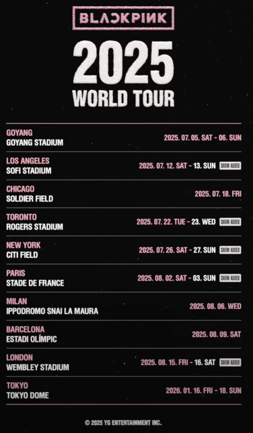Viewport: 253px width, 433px height.
Task: Select the Show Added badge for London
Action: point(230,362)
